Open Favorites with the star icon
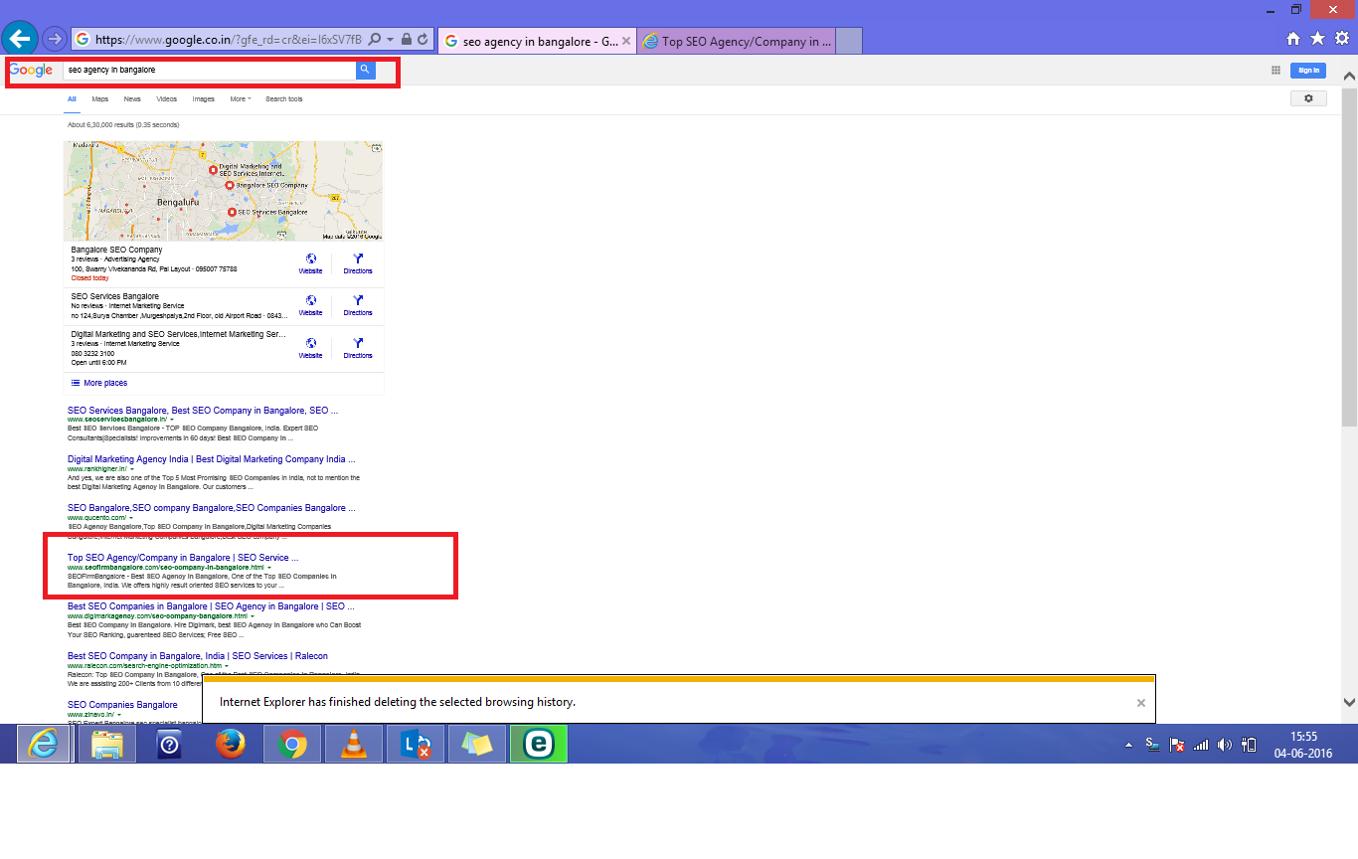This screenshot has height=859, width=1358. click(x=1317, y=39)
